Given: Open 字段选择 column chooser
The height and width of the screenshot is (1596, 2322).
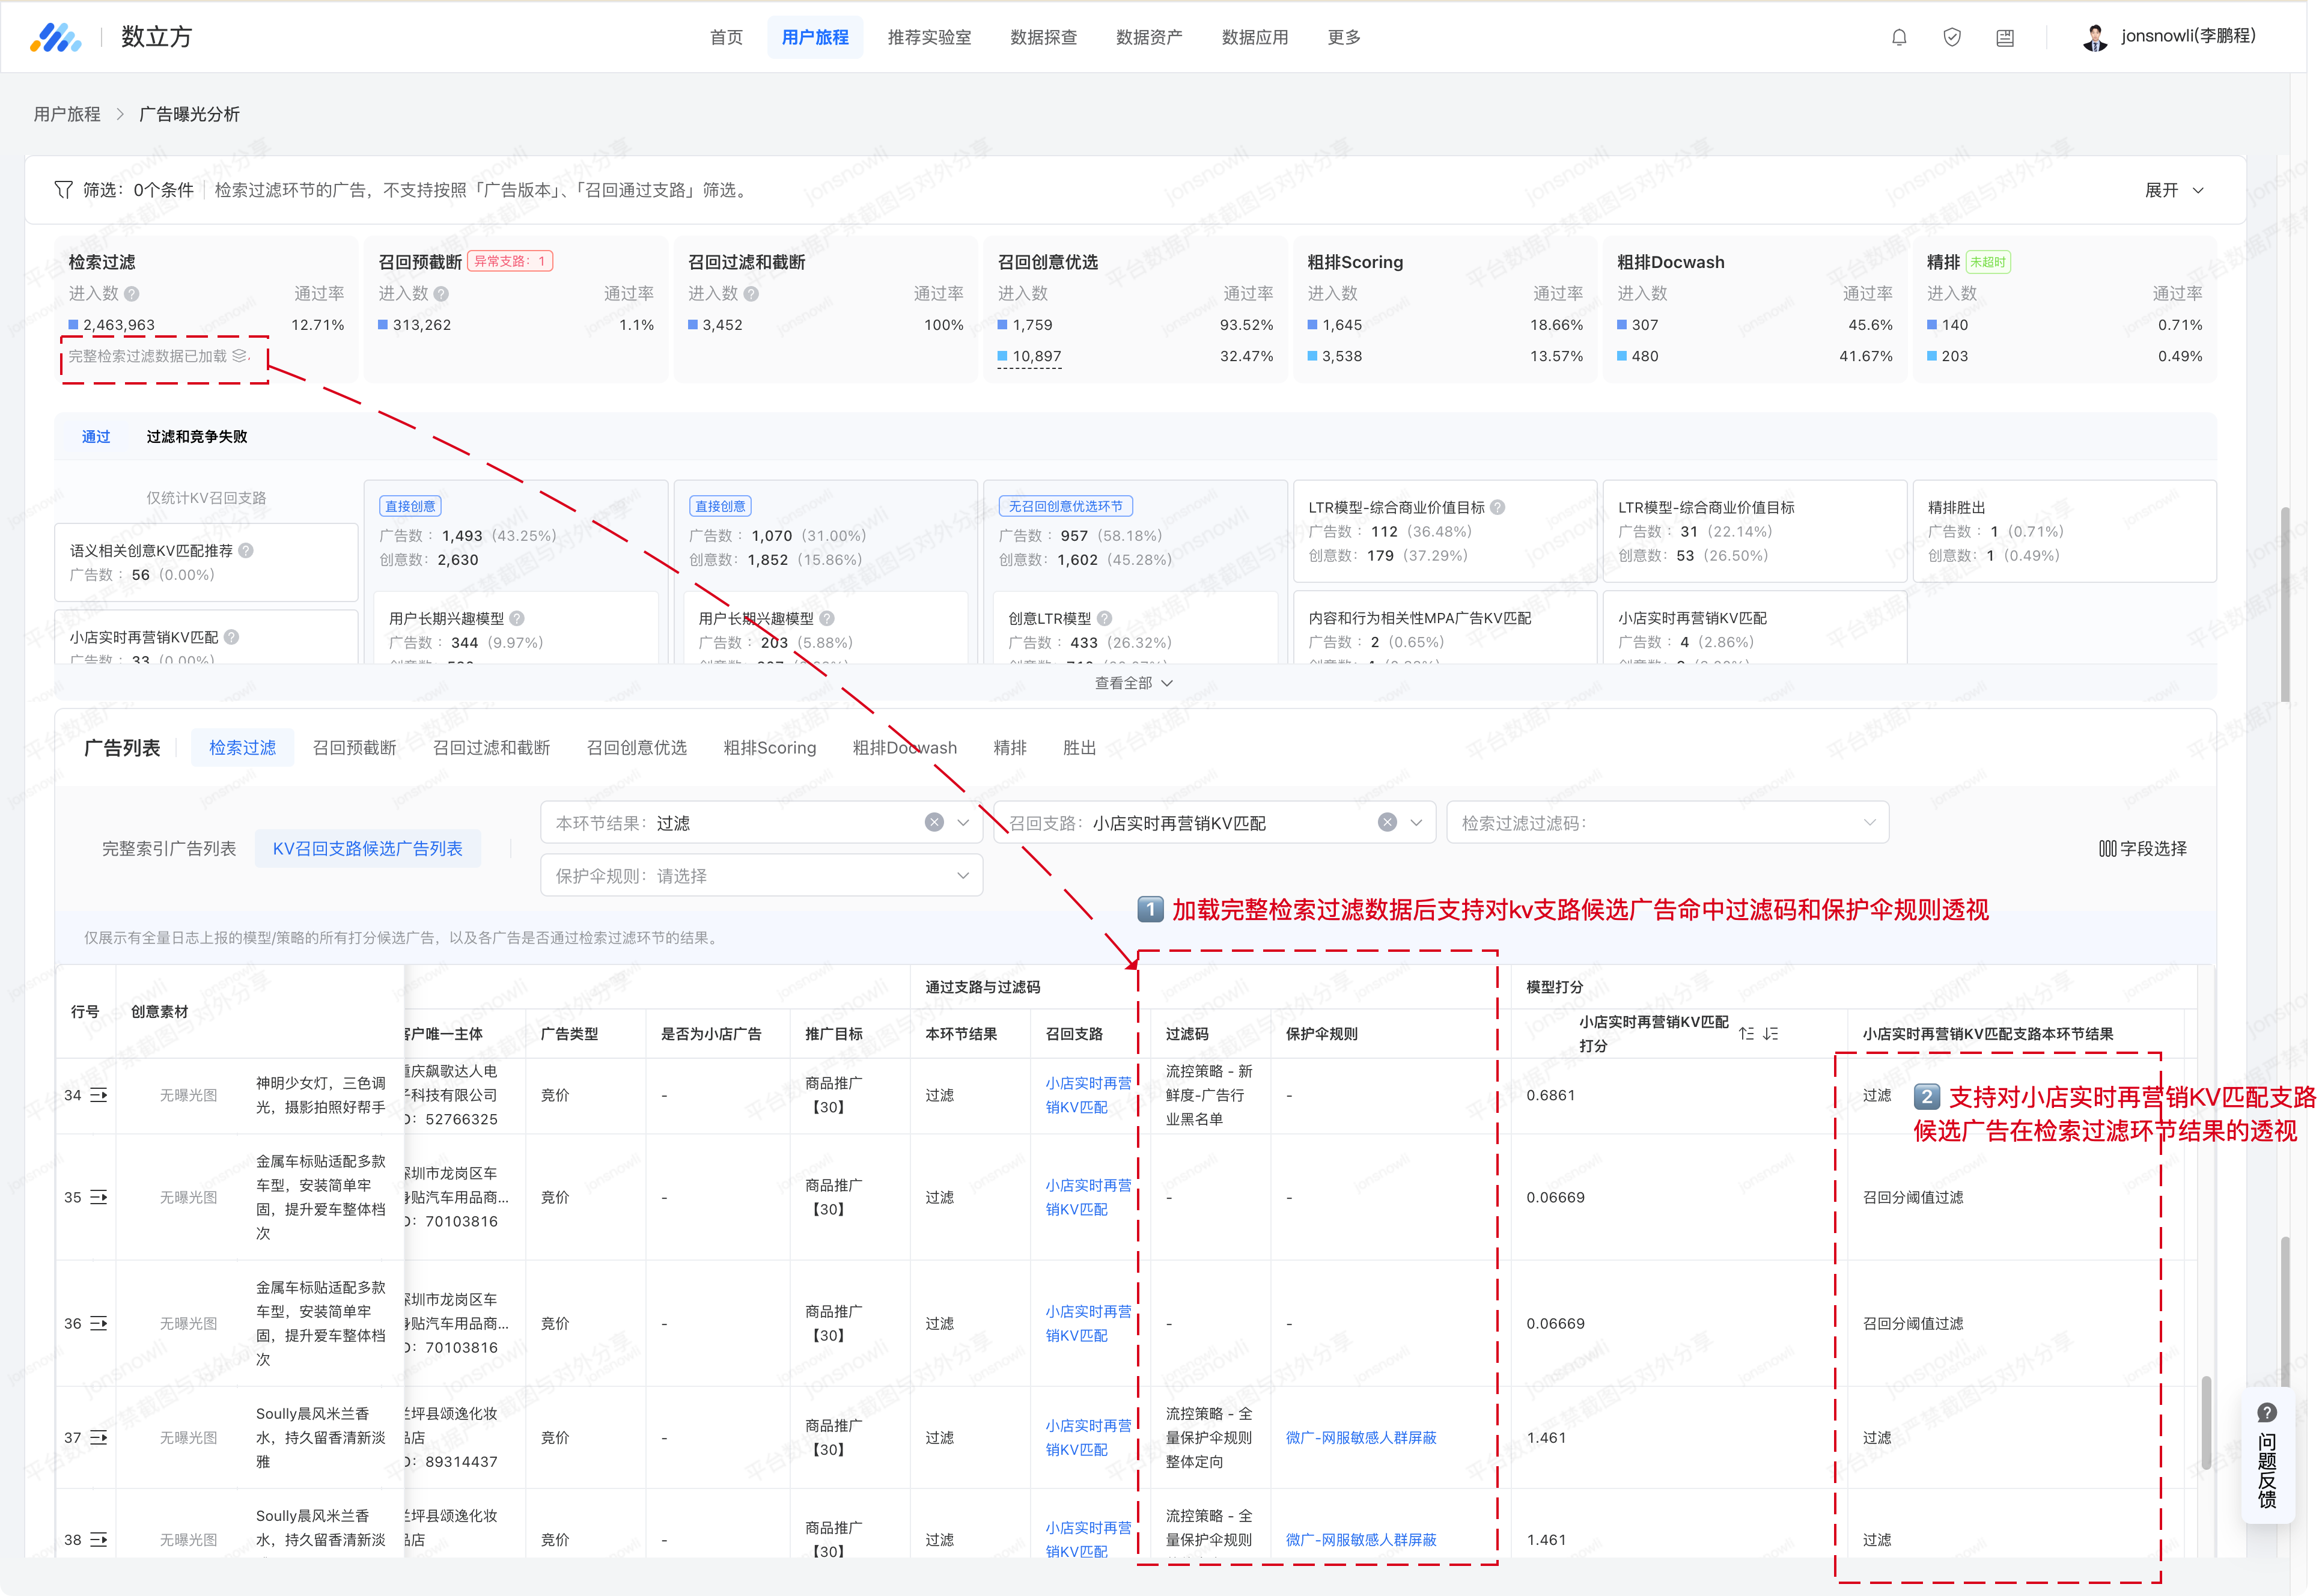Looking at the screenshot, I should pyautogui.click(x=2142, y=849).
